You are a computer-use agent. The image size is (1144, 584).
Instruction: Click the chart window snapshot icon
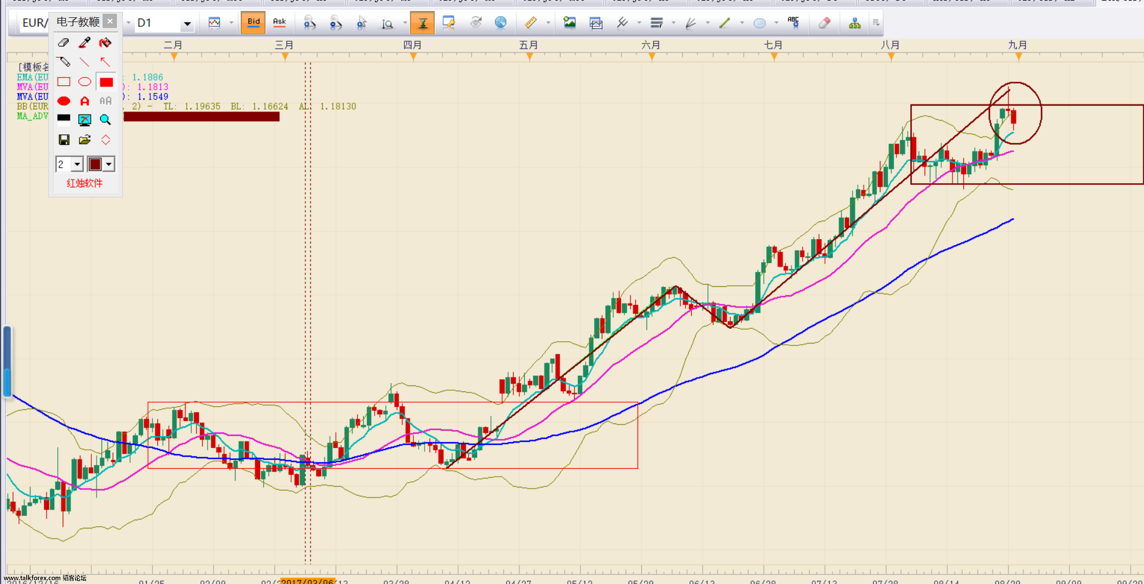(x=596, y=23)
